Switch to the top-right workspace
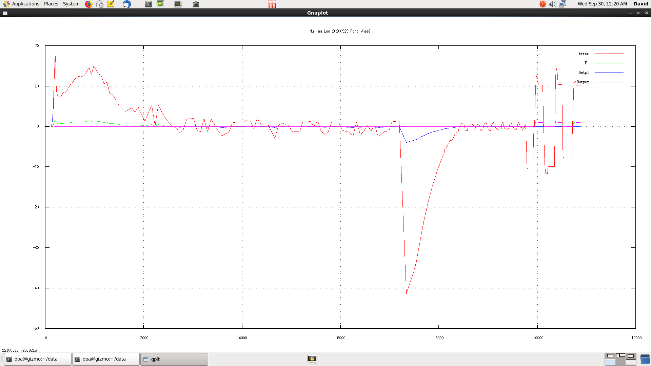 [x=631, y=356]
